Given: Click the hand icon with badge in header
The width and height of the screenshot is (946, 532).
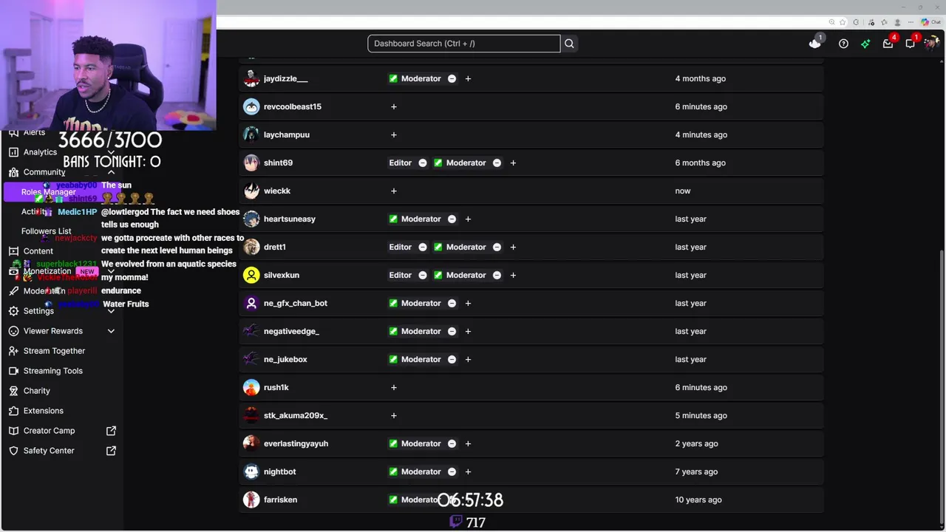Looking at the screenshot, I should click(x=814, y=44).
